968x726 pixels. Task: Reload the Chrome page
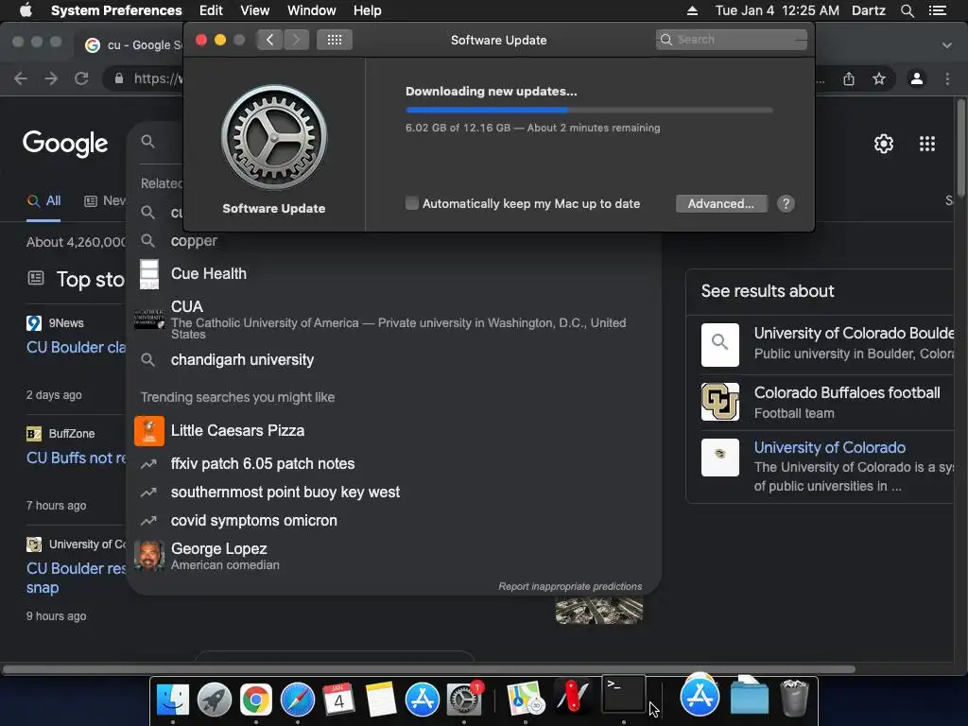[81, 78]
